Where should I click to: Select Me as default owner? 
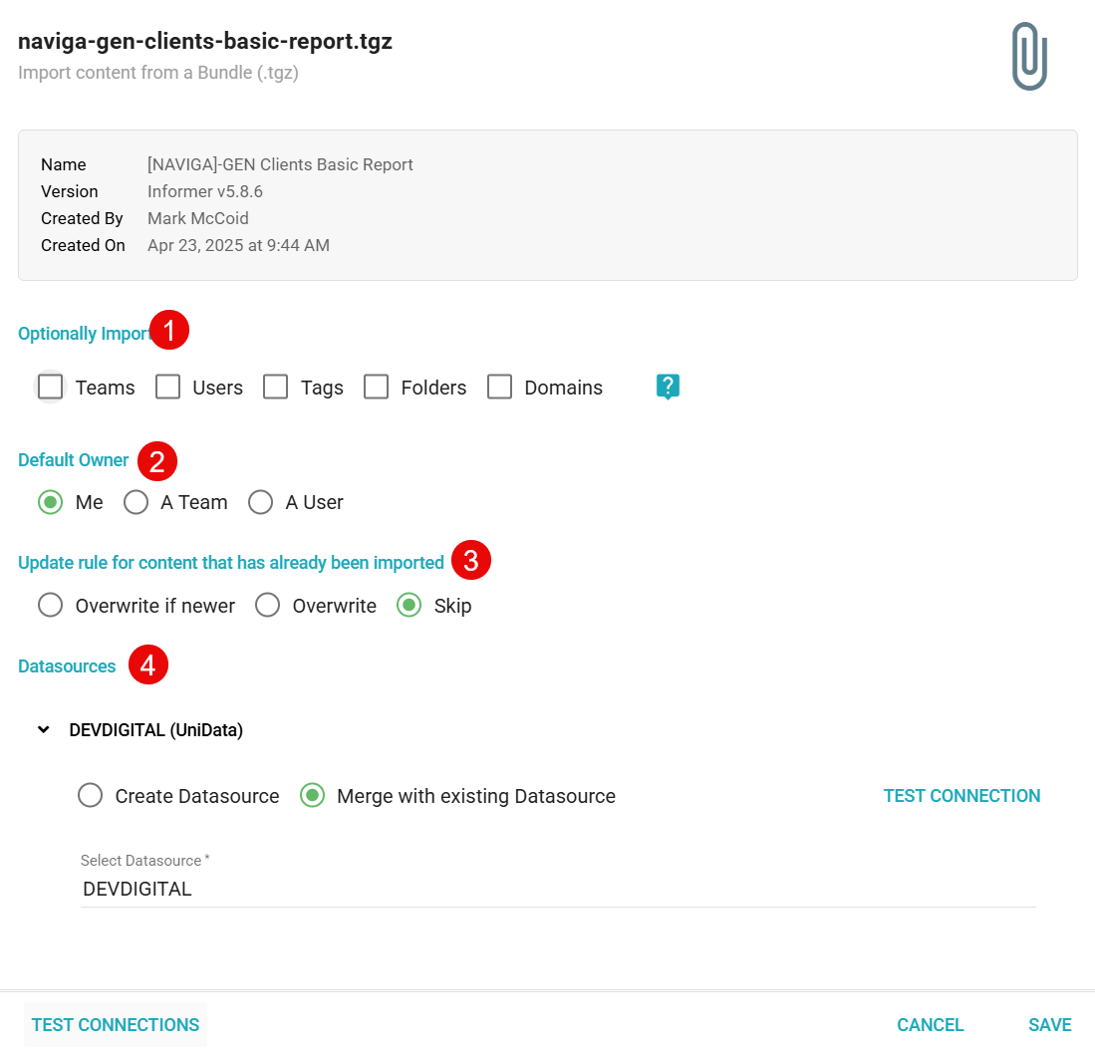(51, 502)
